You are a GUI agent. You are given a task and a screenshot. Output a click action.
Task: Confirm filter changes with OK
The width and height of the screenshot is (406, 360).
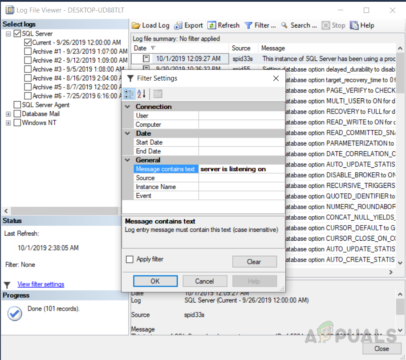155,281
